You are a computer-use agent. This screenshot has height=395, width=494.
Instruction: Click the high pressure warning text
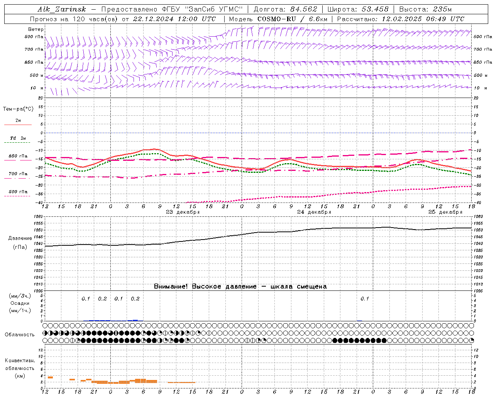click(240, 287)
